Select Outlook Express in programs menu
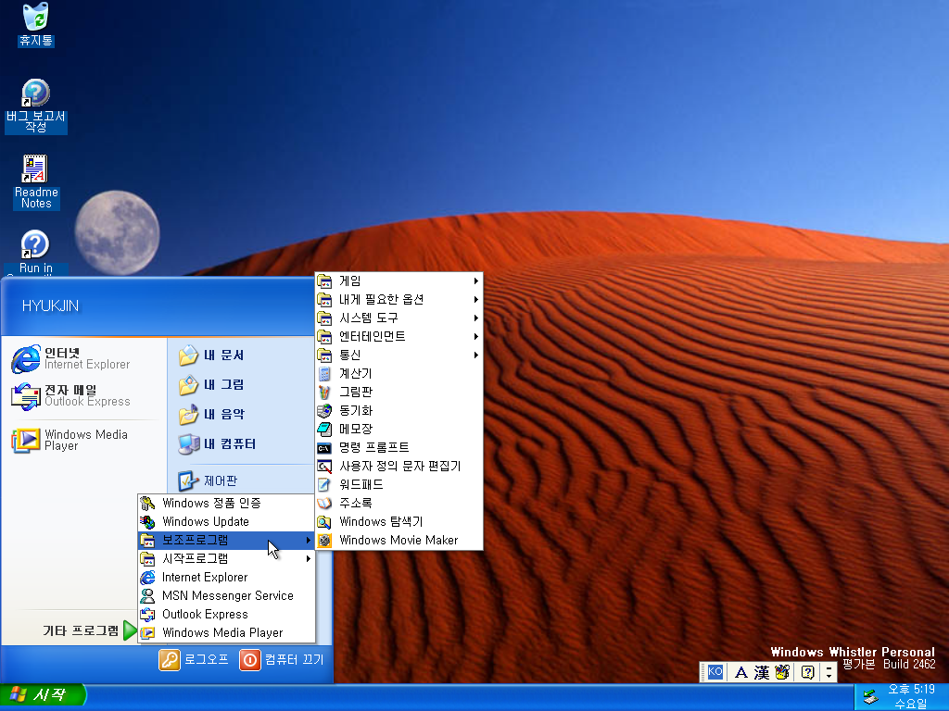The width and height of the screenshot is (949, 711). coord(227,615)
